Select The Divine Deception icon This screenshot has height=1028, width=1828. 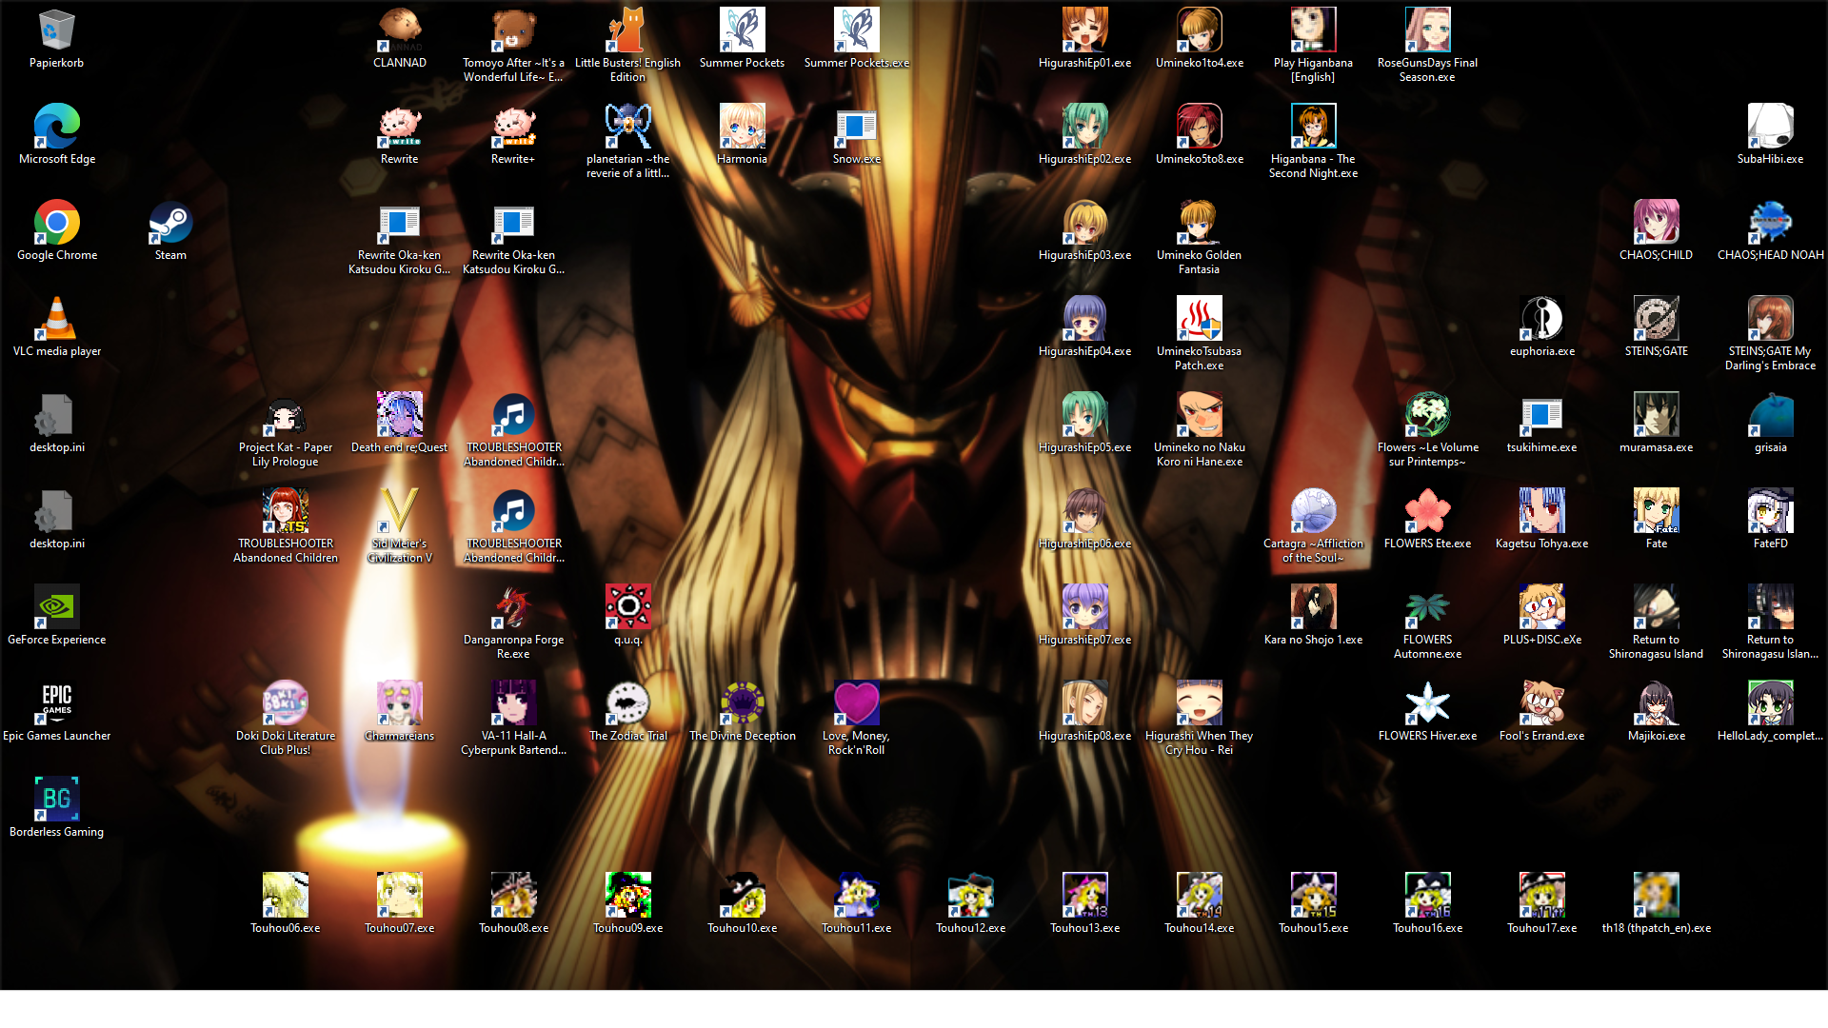point(742,703)
